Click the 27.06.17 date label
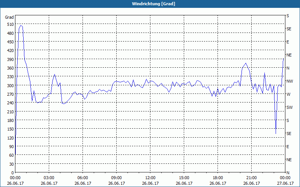The width and height of the screenshot is (300, 187). [285, 183]
